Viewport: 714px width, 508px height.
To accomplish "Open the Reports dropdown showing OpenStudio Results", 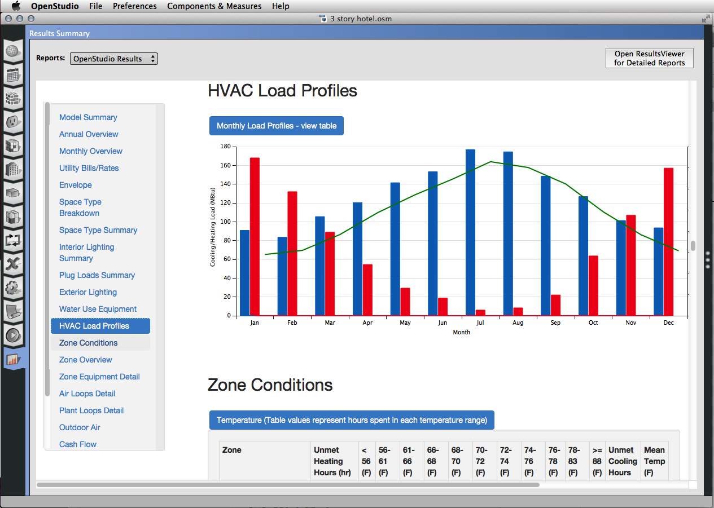I will click(x=114, y=59).
